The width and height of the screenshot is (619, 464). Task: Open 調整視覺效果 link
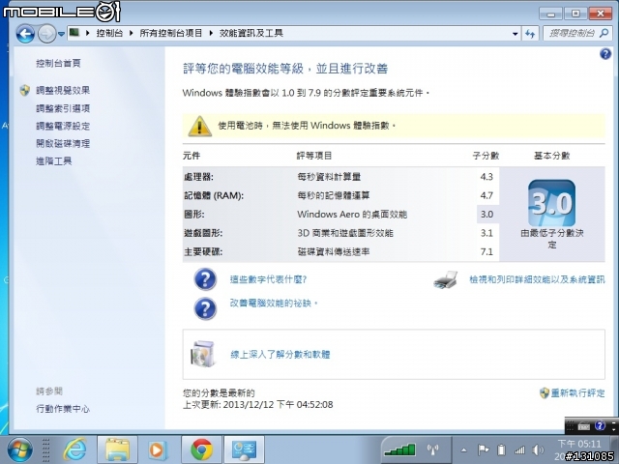(63, 90)
